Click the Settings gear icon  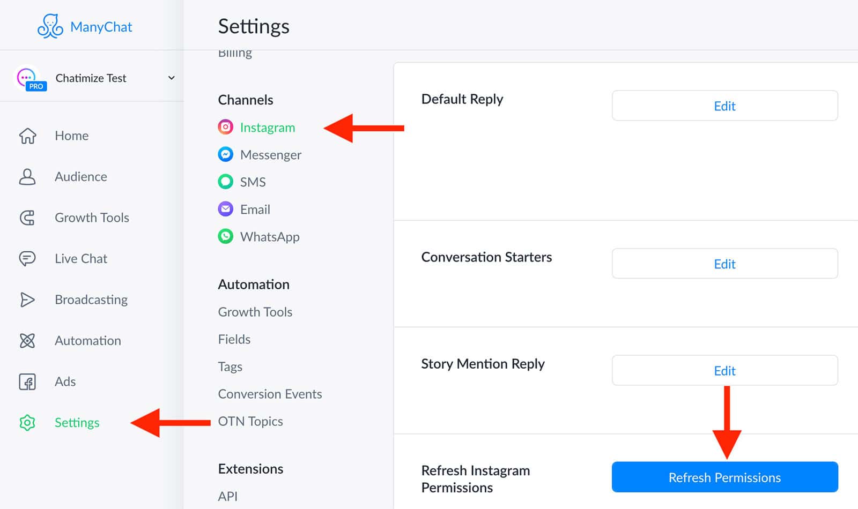[27, 423]
